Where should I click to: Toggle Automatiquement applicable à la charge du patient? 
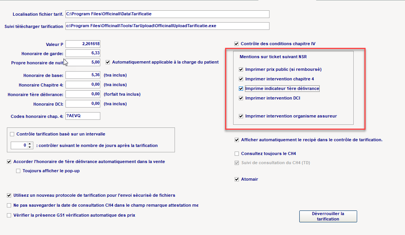(108, 62)
